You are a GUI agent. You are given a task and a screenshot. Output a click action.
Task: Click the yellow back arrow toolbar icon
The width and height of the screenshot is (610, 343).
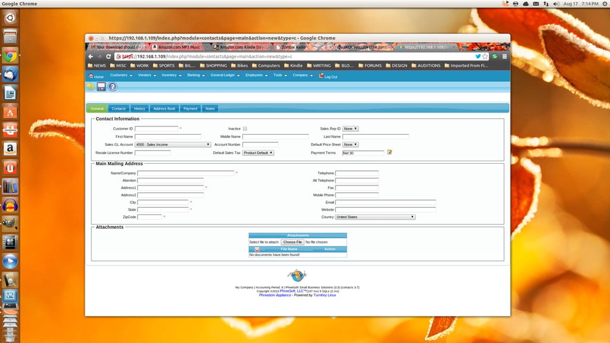pyautogui.click(x=91, y=86)
